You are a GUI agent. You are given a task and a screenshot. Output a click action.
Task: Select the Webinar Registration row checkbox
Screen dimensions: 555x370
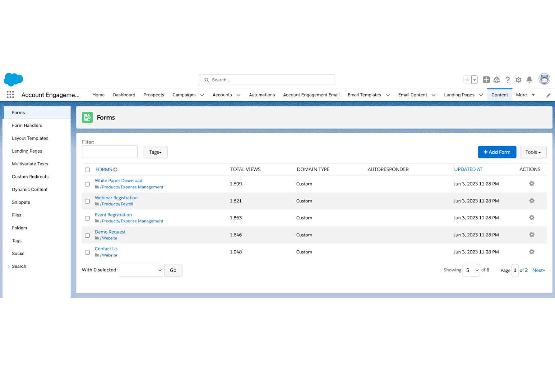[87, 201]
